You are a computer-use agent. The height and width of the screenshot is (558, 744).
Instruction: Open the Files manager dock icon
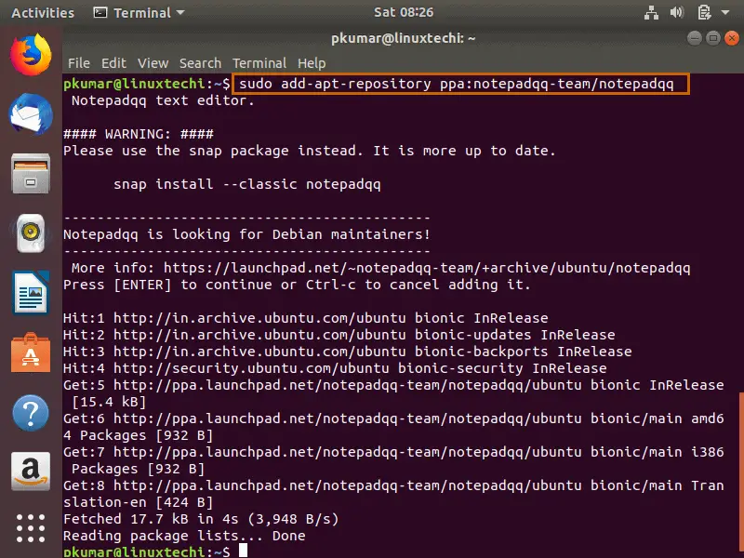point(31,174)
